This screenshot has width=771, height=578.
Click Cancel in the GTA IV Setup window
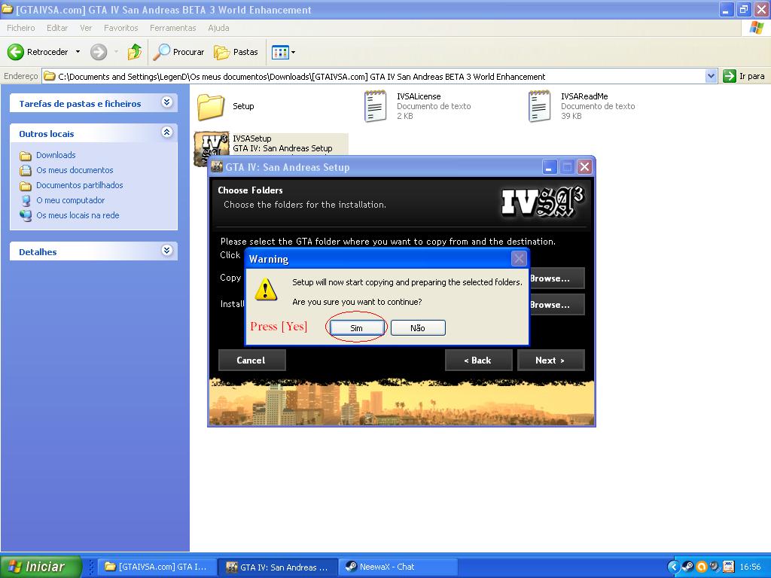click(x=251, y=360)
